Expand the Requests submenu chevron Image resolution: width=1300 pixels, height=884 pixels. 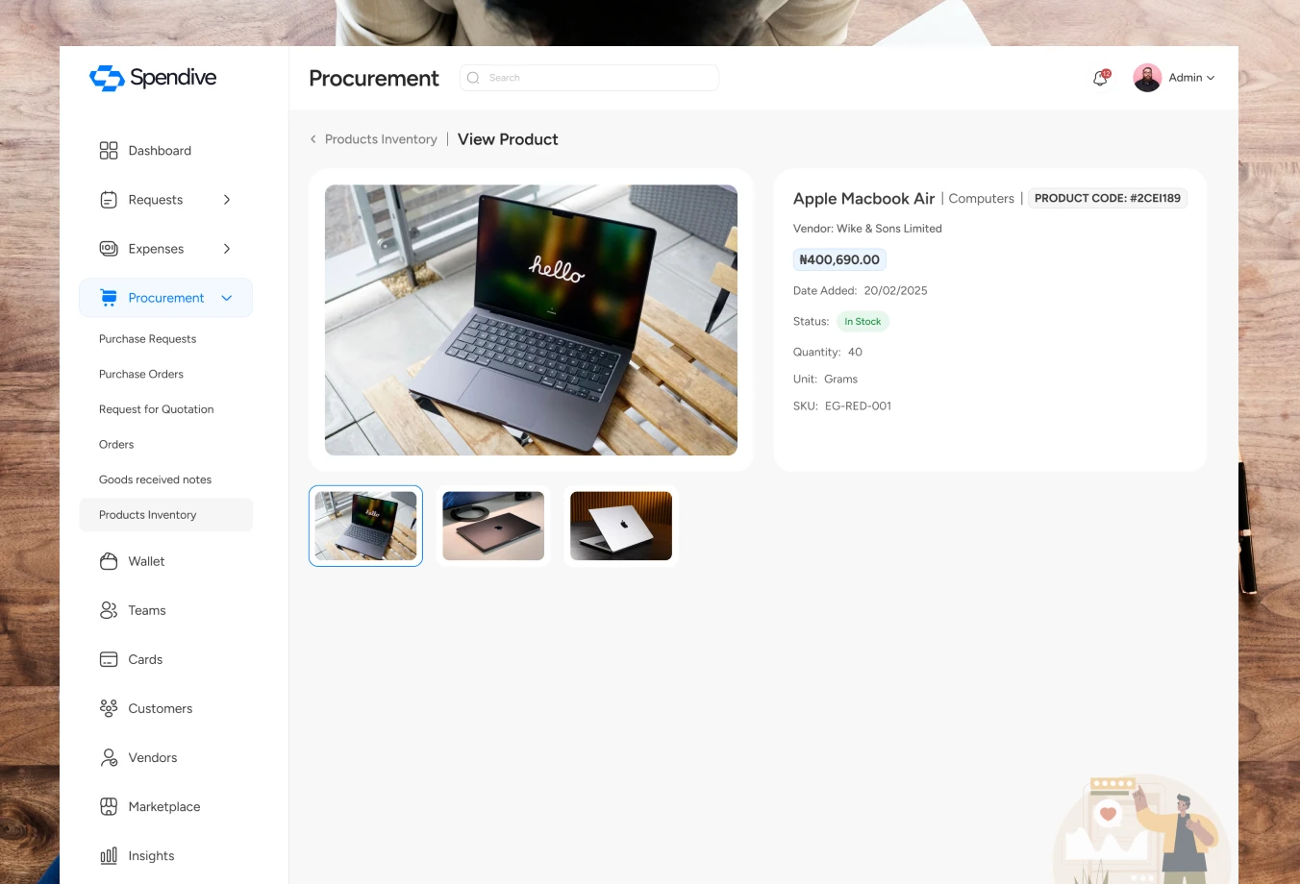tap(227, 200)
